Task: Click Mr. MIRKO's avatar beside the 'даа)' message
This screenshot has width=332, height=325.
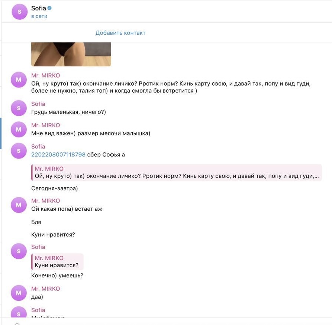Action: 19,293
